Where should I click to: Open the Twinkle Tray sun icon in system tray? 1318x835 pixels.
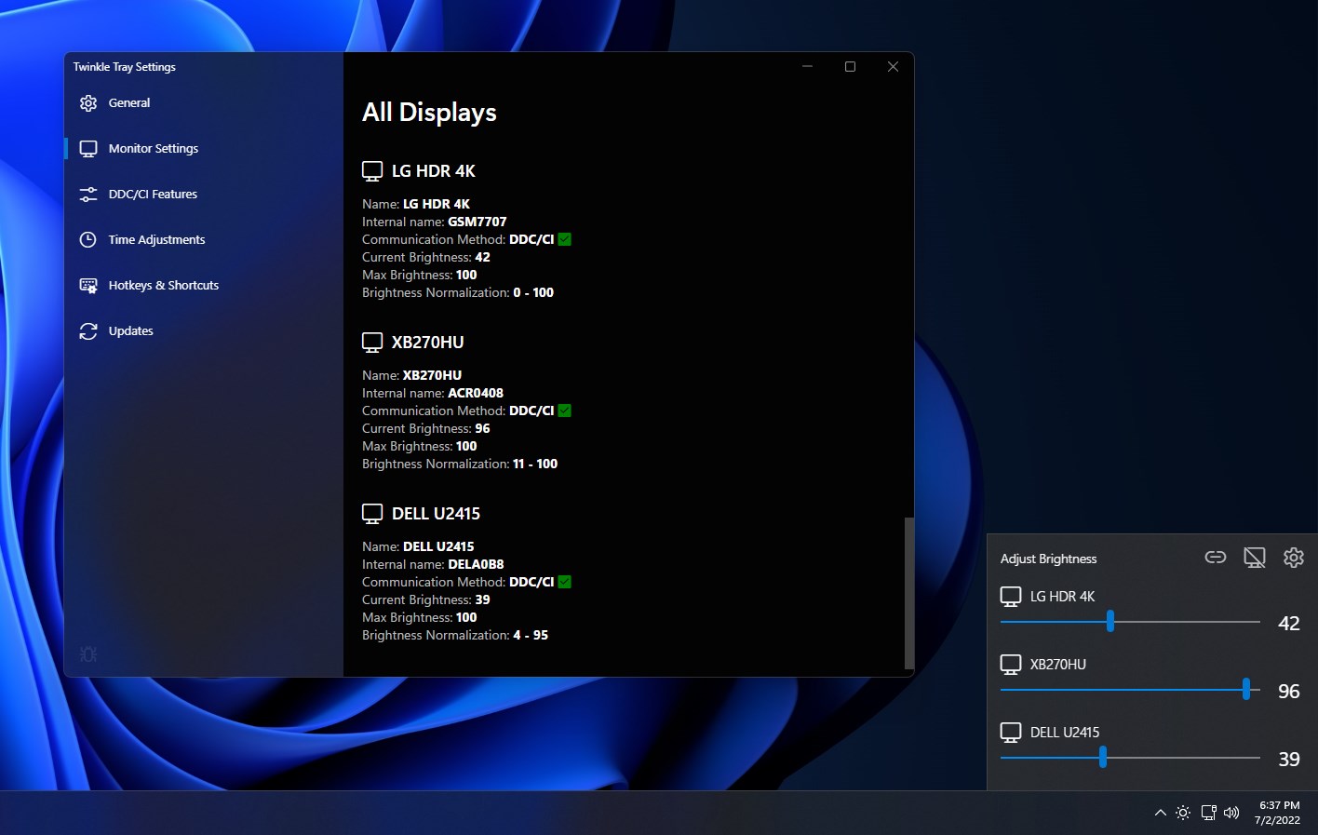pyautogui.click(x=1183, y=812)
